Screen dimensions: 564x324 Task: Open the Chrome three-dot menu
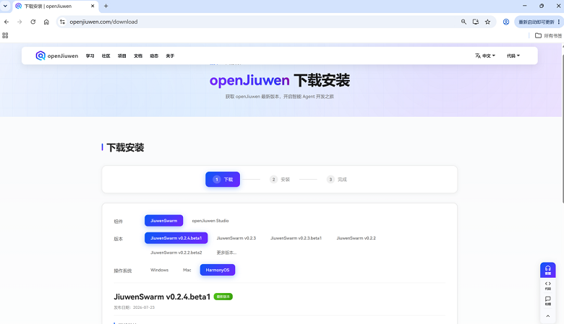pyautogui.click(x=559, y=22)
